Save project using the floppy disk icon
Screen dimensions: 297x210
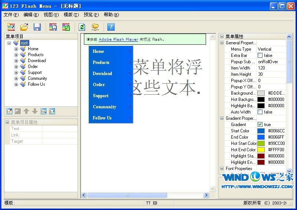(37, 27)
